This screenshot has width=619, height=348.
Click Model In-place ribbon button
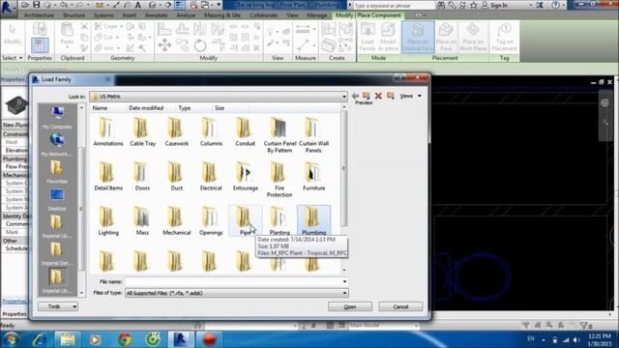[387, 37]
